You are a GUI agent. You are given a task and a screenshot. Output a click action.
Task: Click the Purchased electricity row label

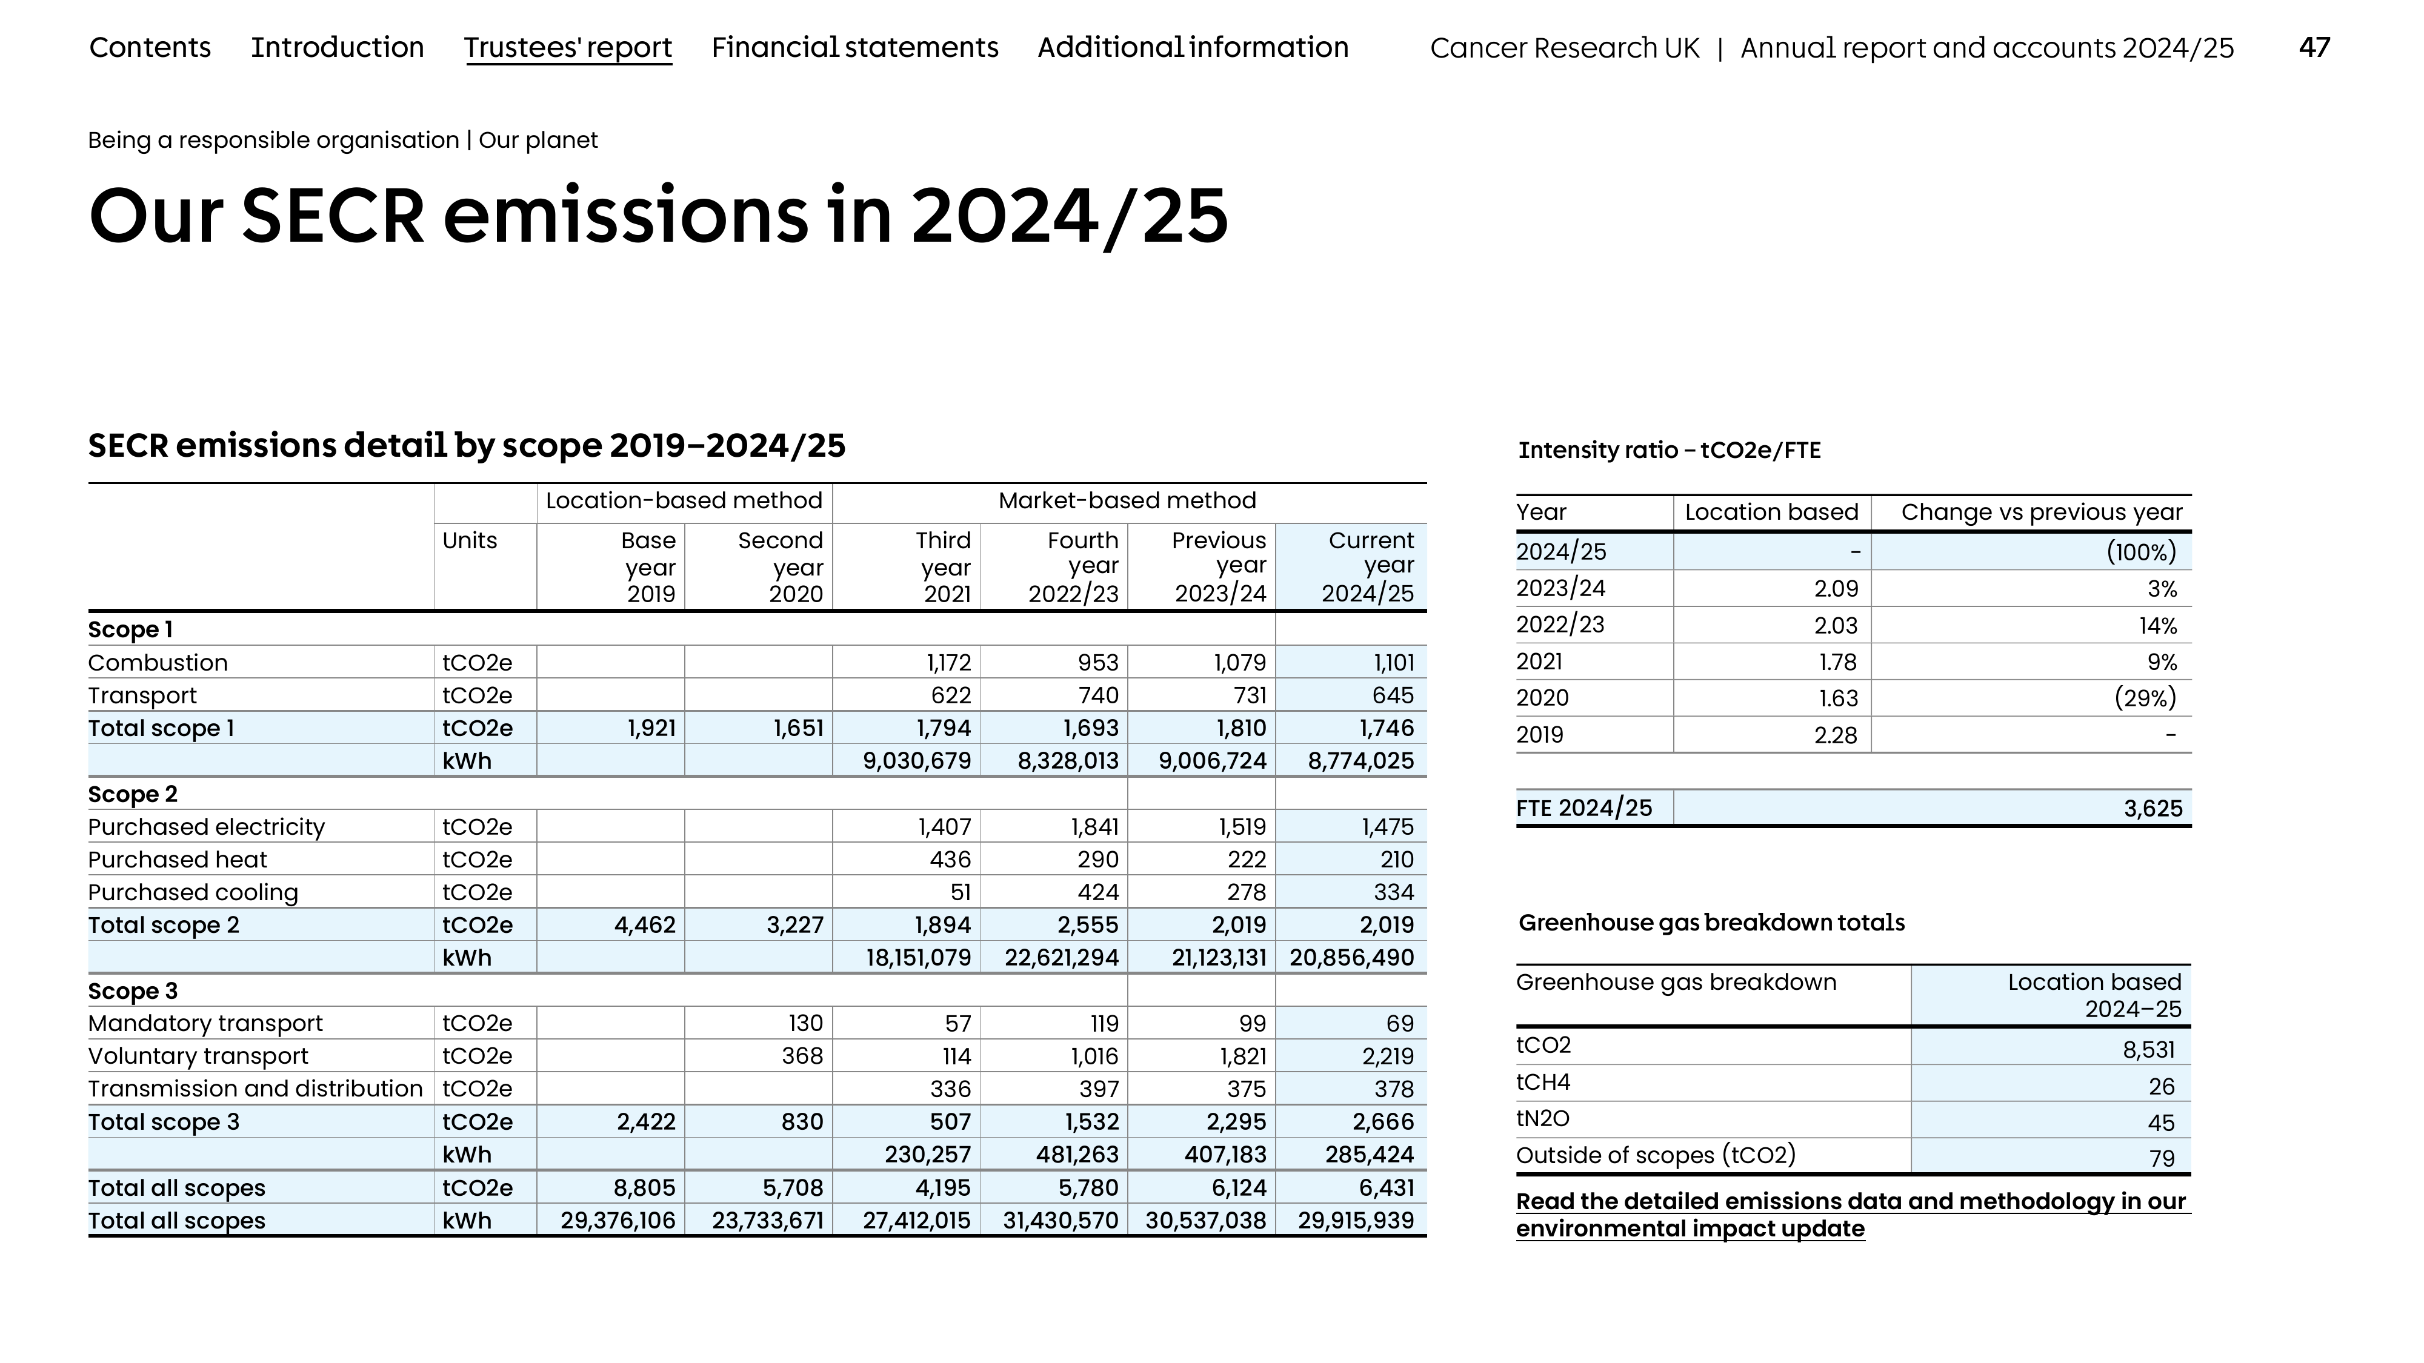click(x=206, y=827)
